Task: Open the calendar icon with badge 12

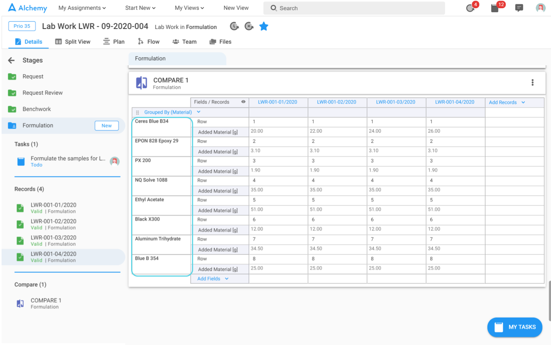Action: tap(495, 8)
